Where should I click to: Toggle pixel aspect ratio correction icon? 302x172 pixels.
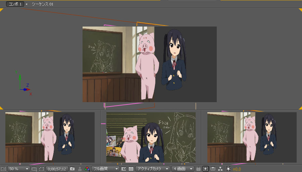pos(198,169)
